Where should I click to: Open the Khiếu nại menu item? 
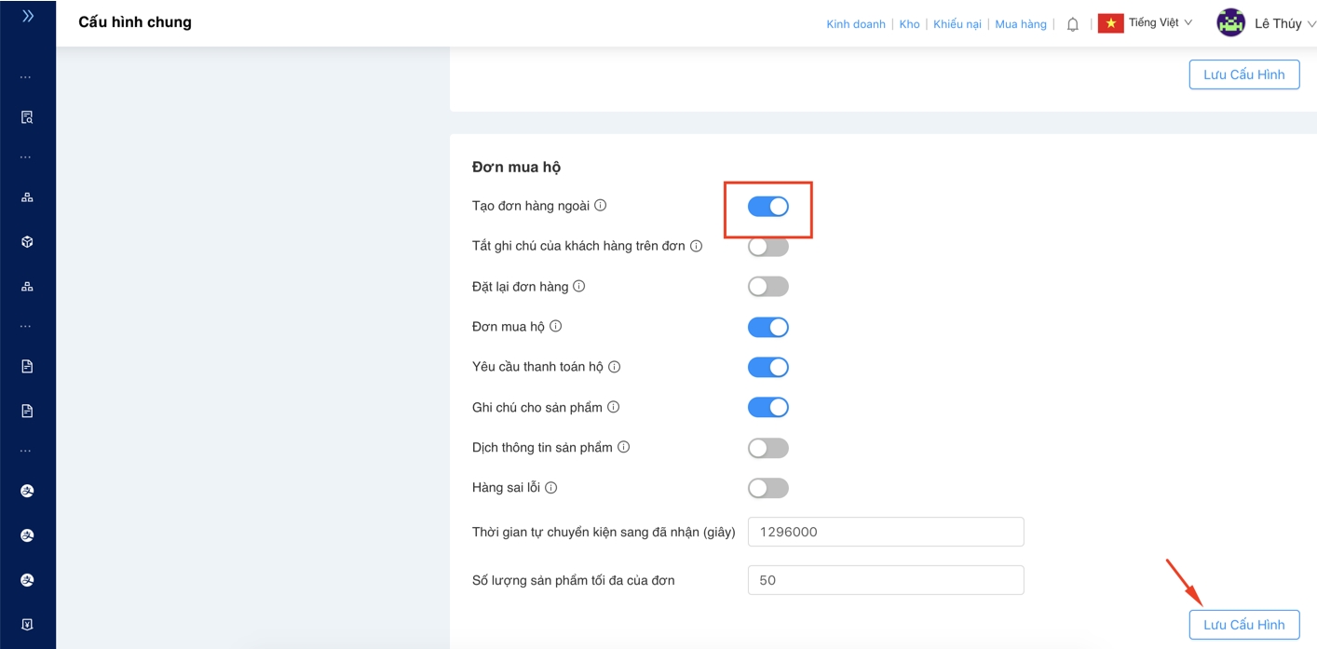(957, 24)
